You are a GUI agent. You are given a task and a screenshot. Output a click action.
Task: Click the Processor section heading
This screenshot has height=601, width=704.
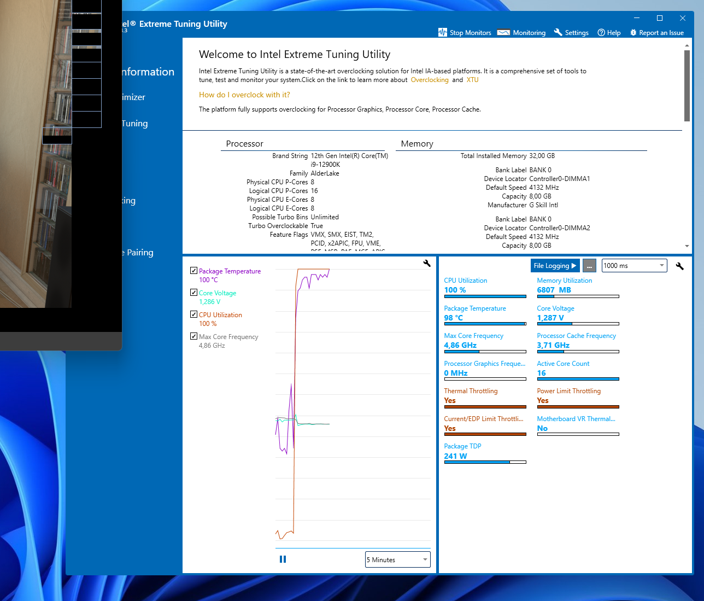(244, 144)
